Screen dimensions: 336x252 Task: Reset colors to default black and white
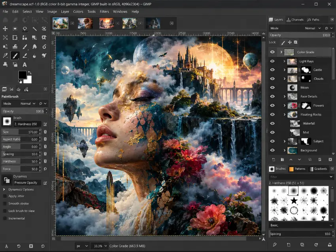point(20,81)
